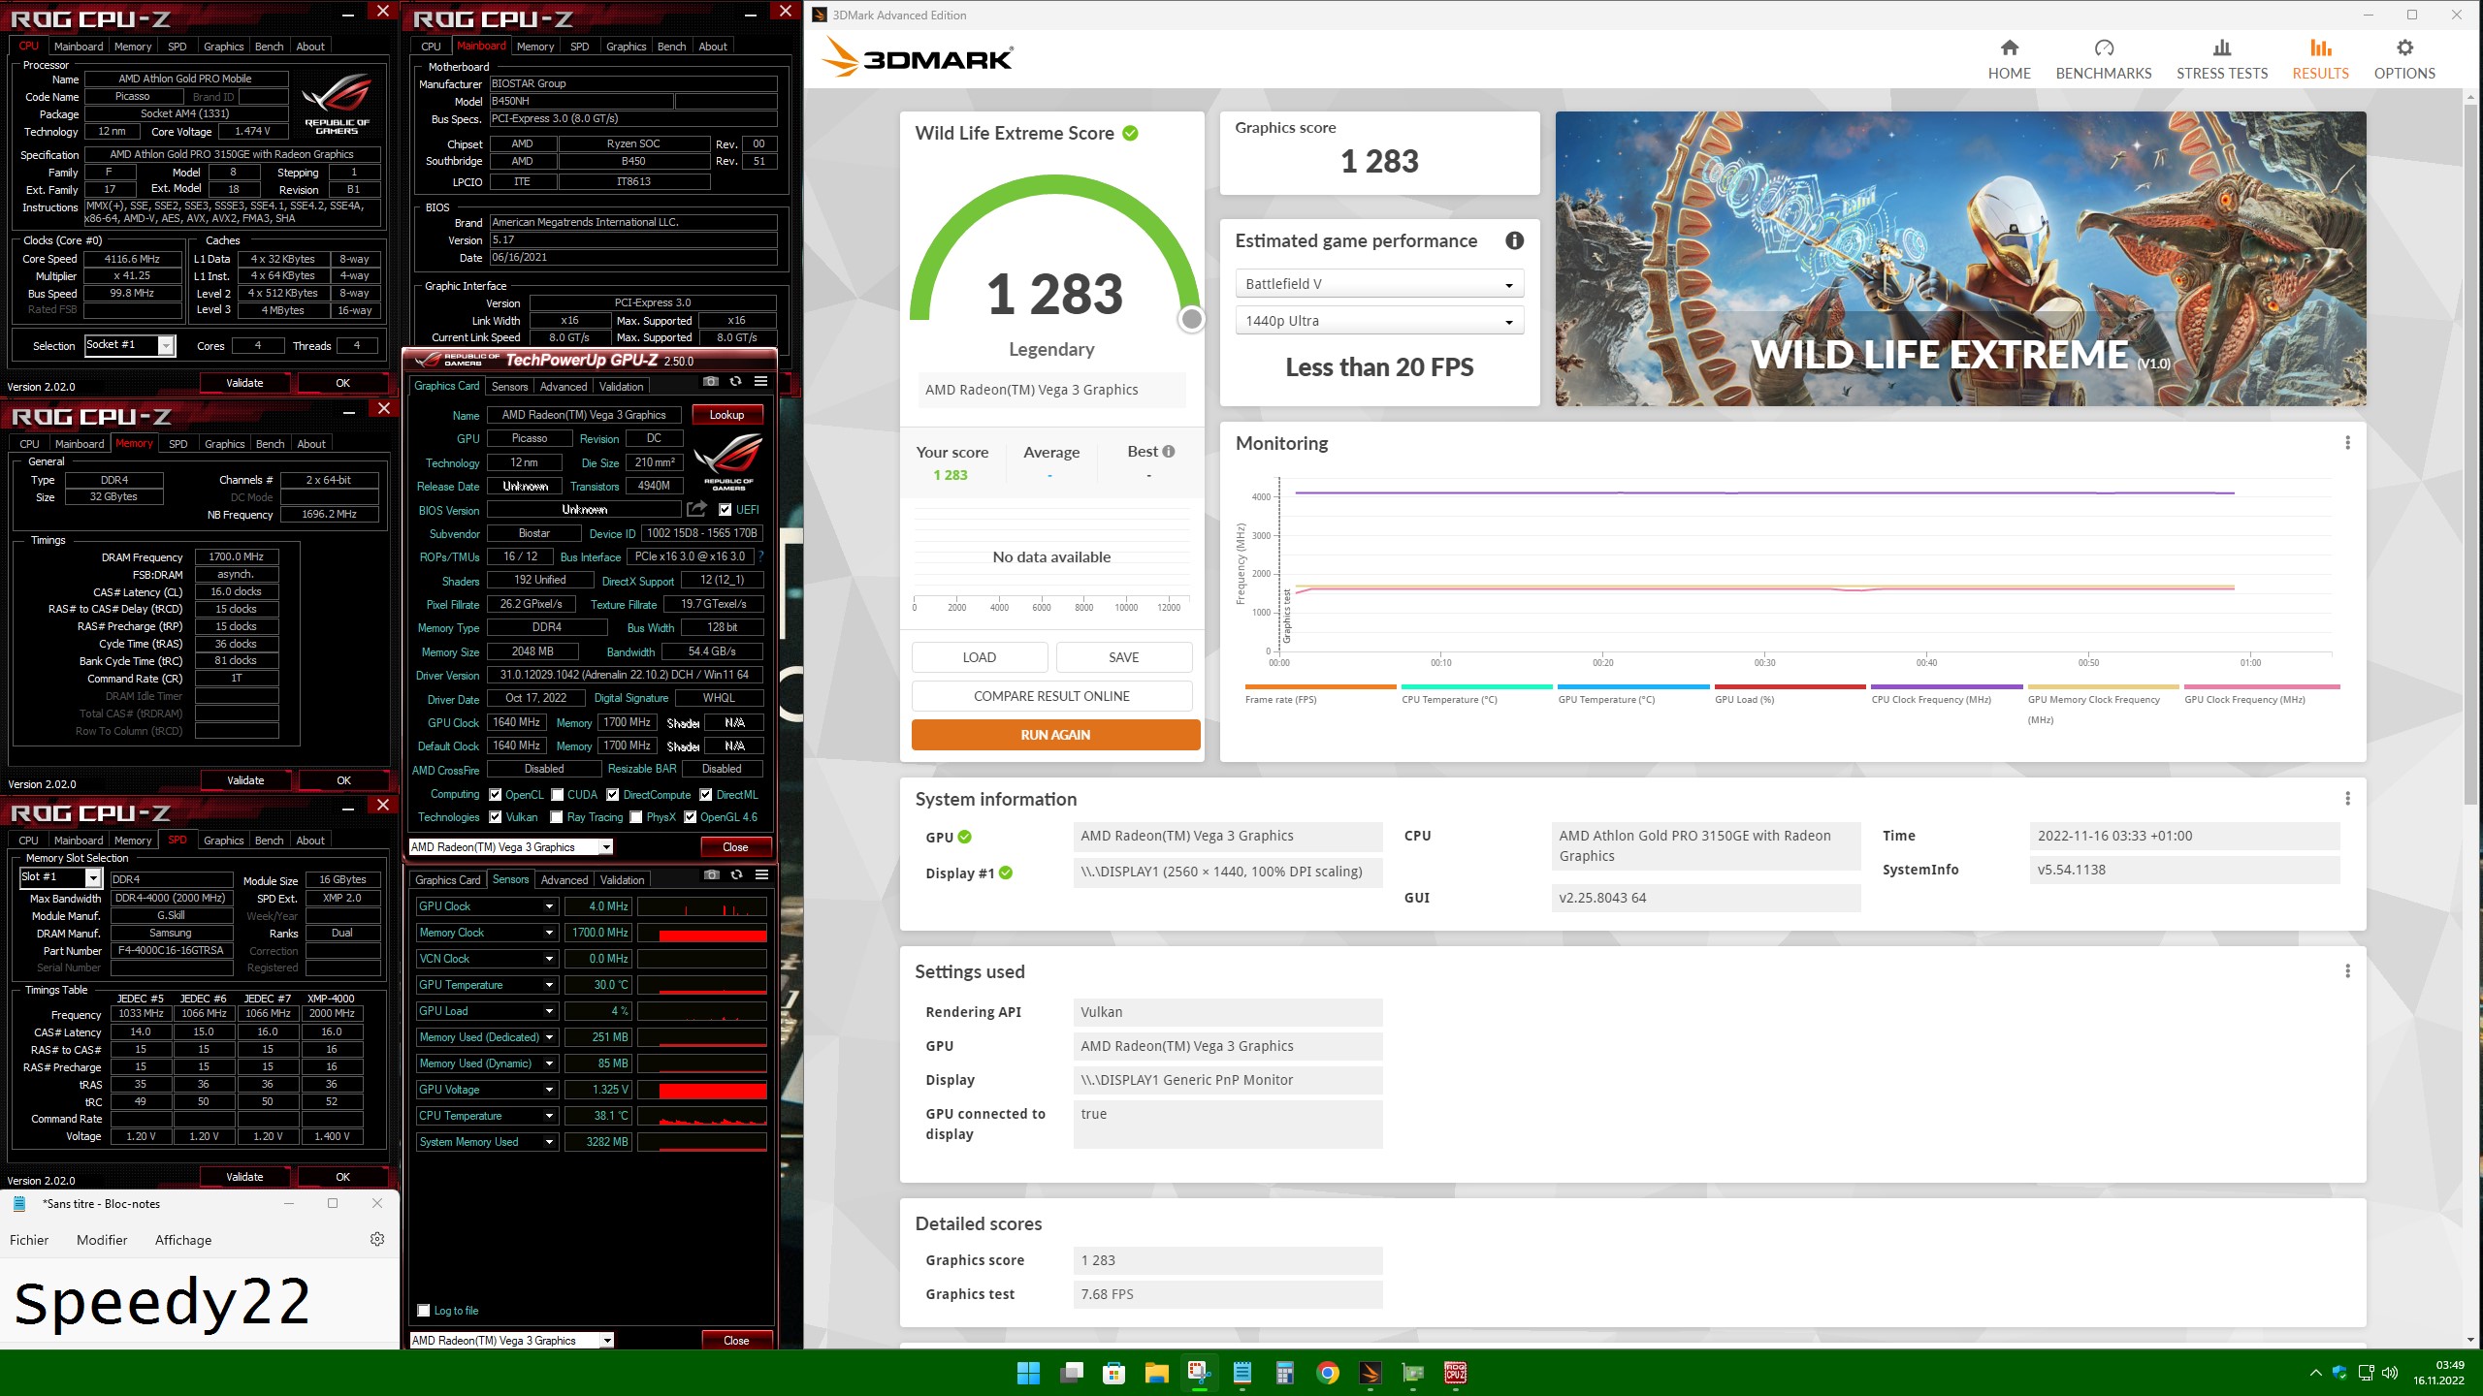Click the SAVE button in 3DMark

click(x=1124, y=657)
